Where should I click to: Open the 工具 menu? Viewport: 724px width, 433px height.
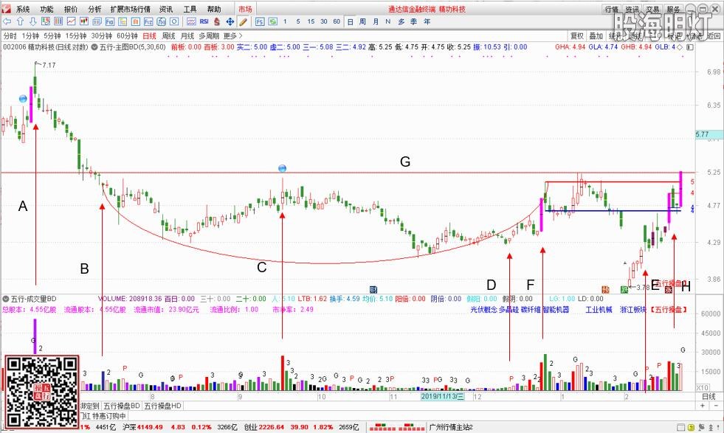pos(190,9)
